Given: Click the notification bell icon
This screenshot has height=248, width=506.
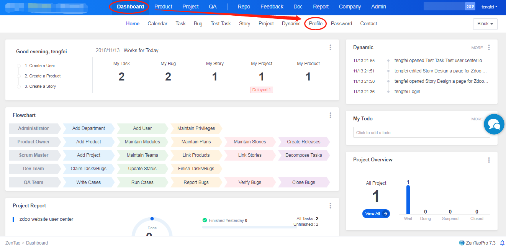Looking at the screenshot, I should click(x=502, y=243).
